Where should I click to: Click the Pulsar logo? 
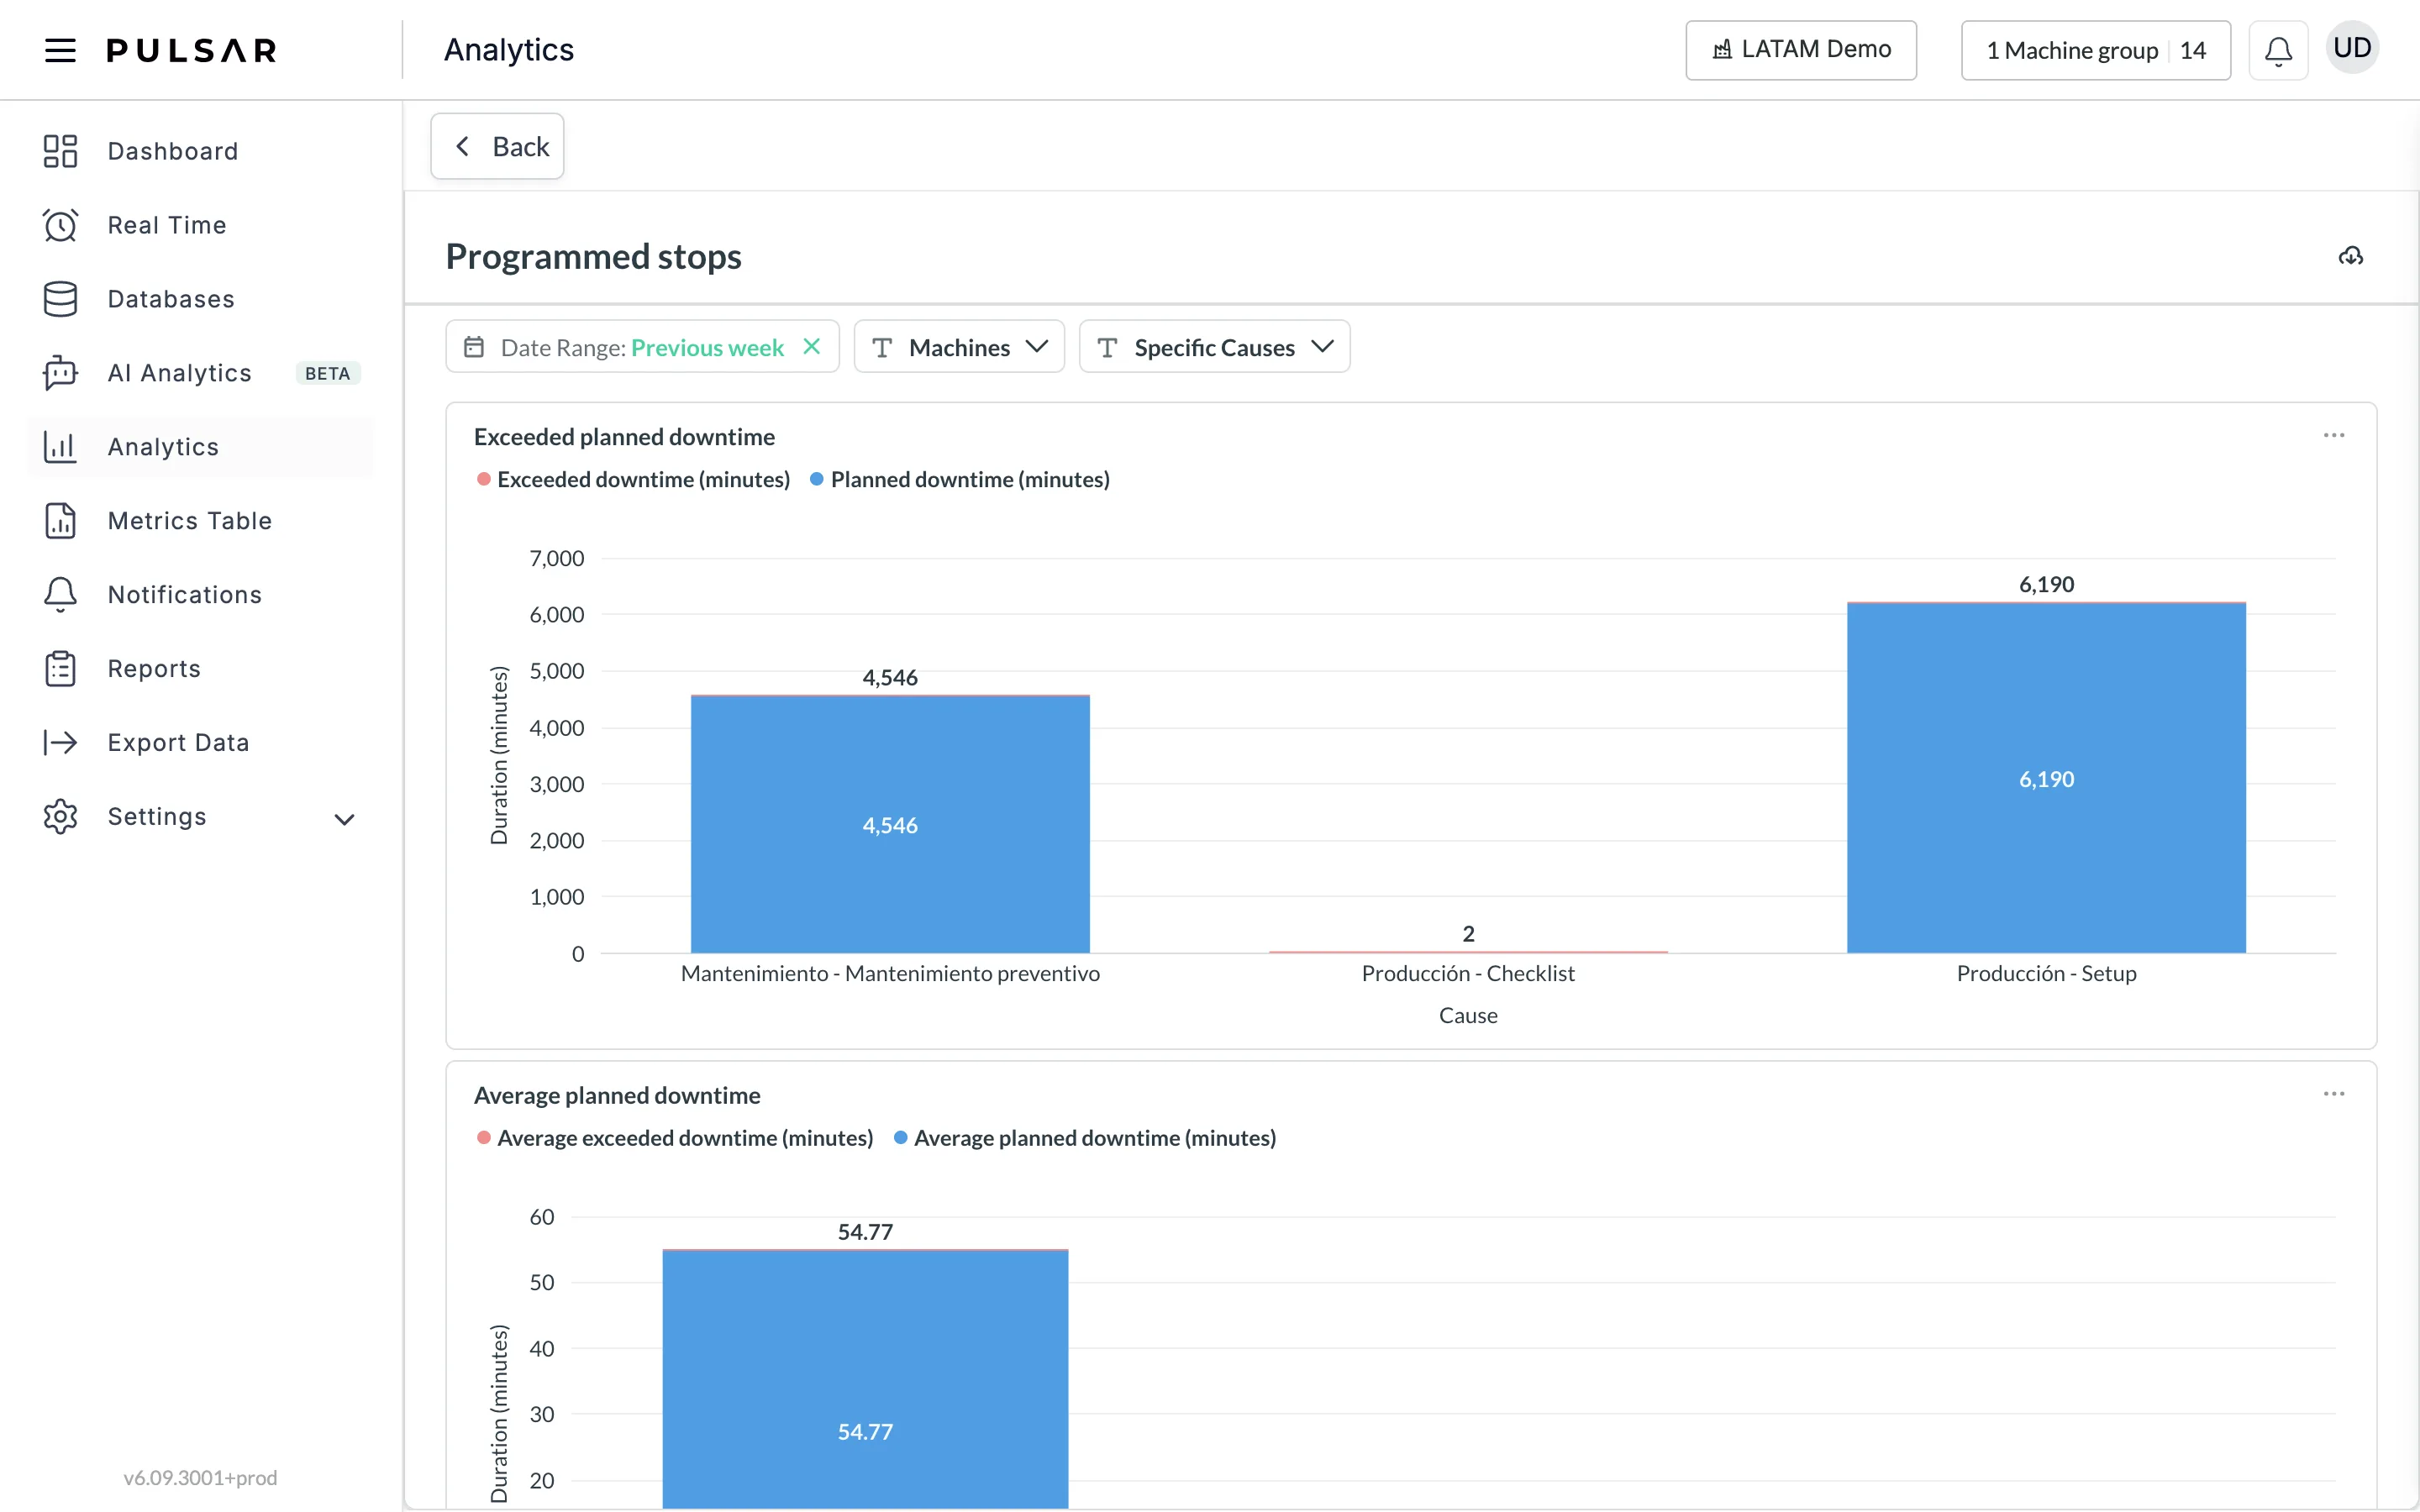pos(191,50)
